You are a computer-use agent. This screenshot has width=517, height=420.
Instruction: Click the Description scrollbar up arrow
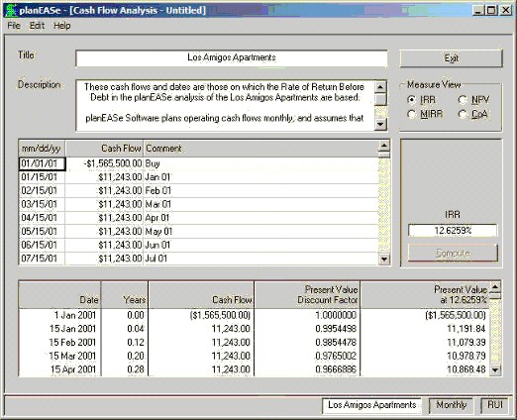click(x=380, y=87)
